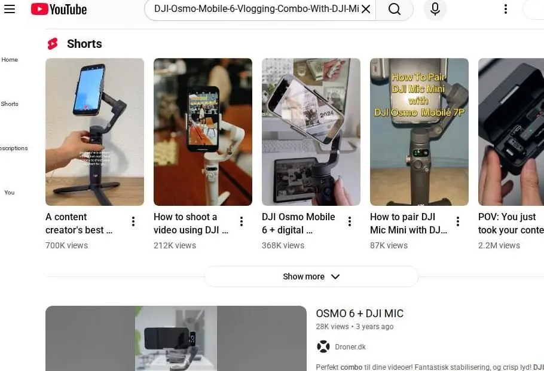This screenshot has width=544, height=371.
Task: Visit the Droner.dk channel name
Action: pyautogui.click(x=350, y=346)
